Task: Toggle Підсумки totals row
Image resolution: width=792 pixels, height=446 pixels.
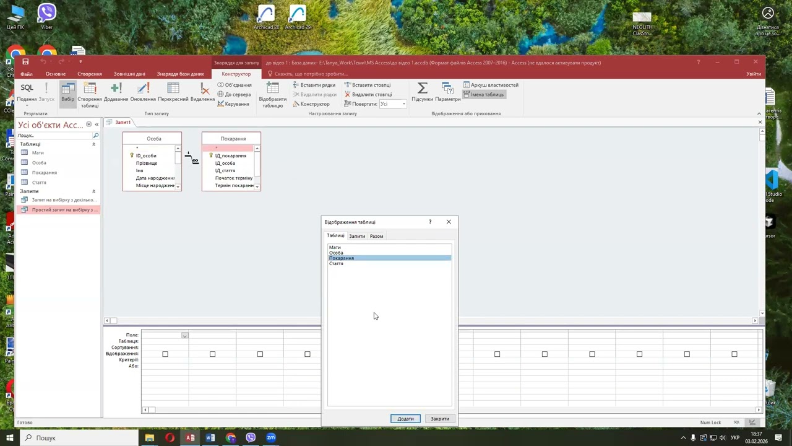Action: (x=422, y=92)
